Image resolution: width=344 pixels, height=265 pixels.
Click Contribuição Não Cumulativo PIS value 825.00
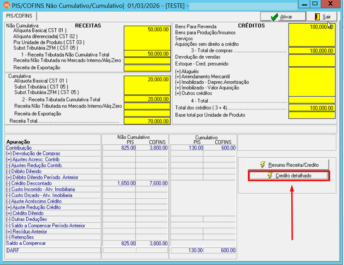128,148
